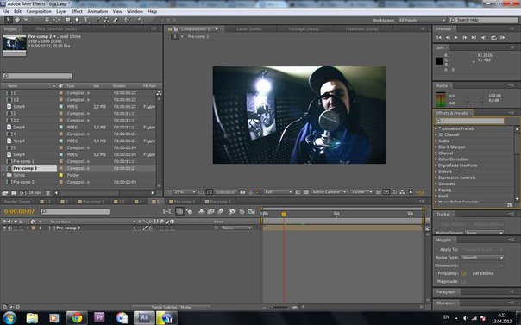Expand the Color Correction effects category
This screenshot has height=325, width=521.
pyautogui.click(x=436, y=159)
